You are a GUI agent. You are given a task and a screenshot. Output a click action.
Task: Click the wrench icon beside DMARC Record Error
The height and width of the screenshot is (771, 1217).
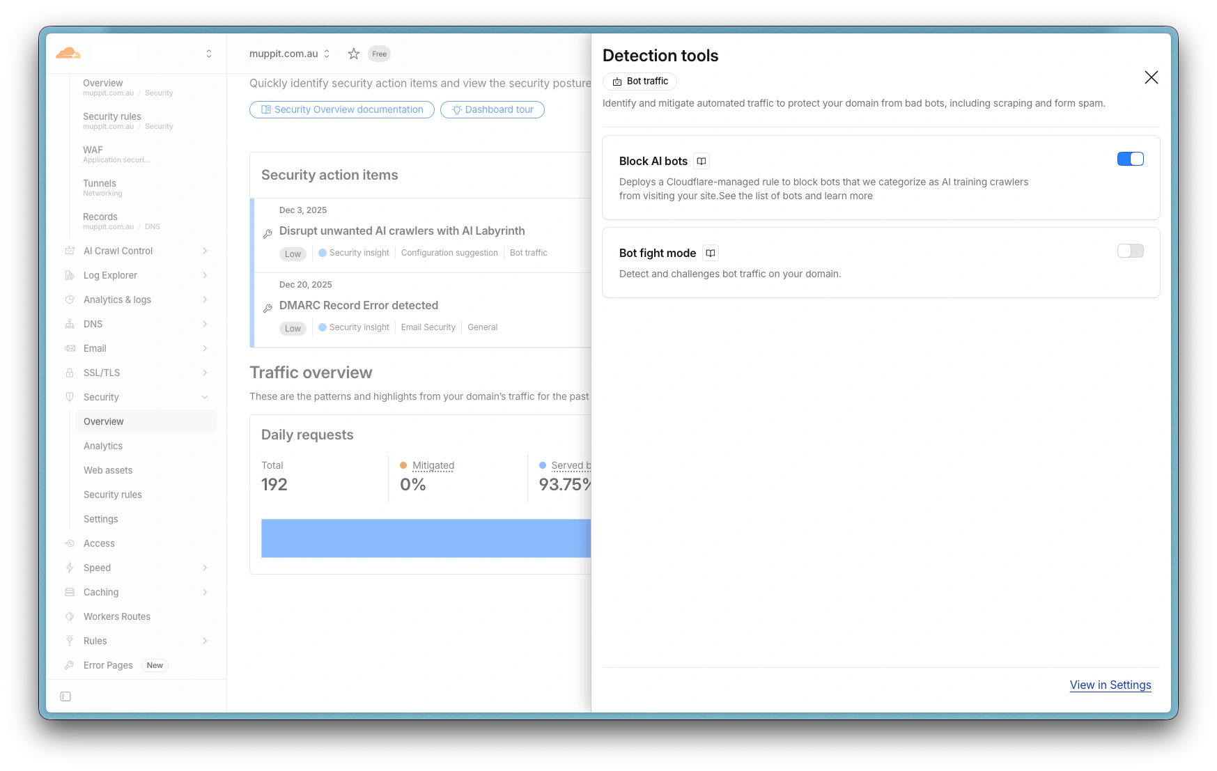pos(268,309)
